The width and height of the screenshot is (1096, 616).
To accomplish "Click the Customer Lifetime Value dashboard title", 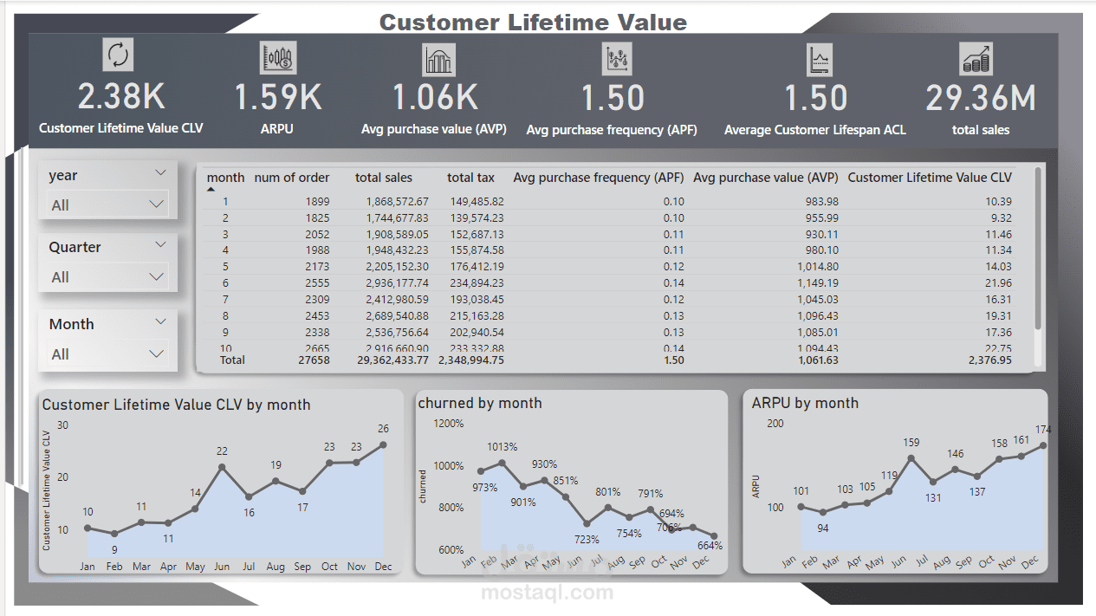I will (532, 21).
